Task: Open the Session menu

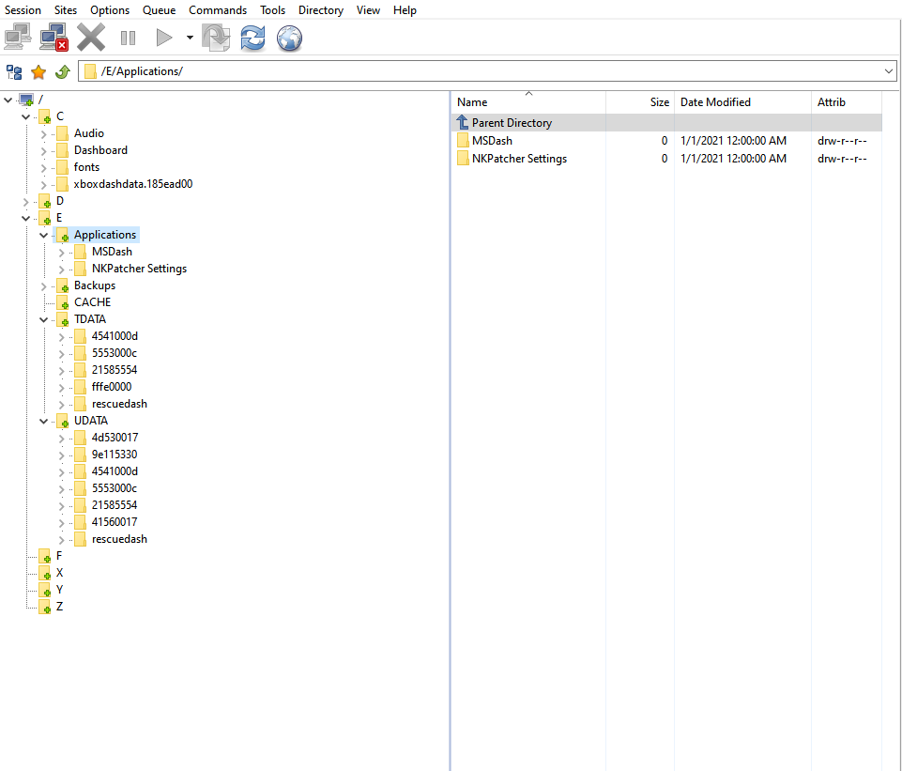Action: (23, 10)
